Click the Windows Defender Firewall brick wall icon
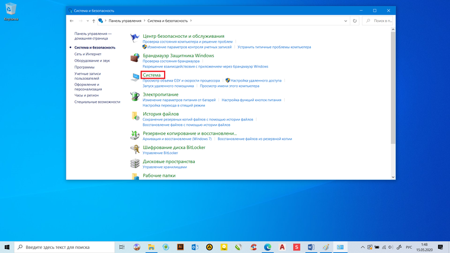450x253 pixels. [134, 57]
